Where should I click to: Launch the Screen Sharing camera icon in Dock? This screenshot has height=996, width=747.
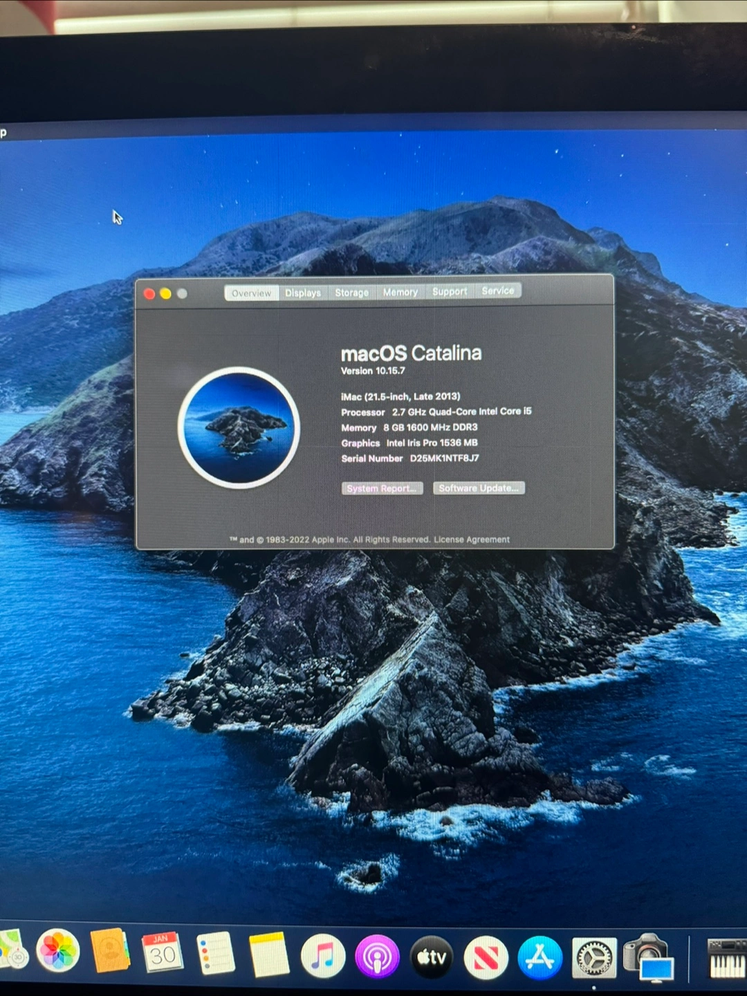tap(649, 957)
